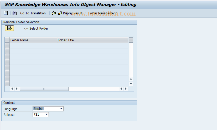This screenshot has width=217, height=130.
Task: Click the horizontal scrollbar thumb
Action: [x=44, y=89]
